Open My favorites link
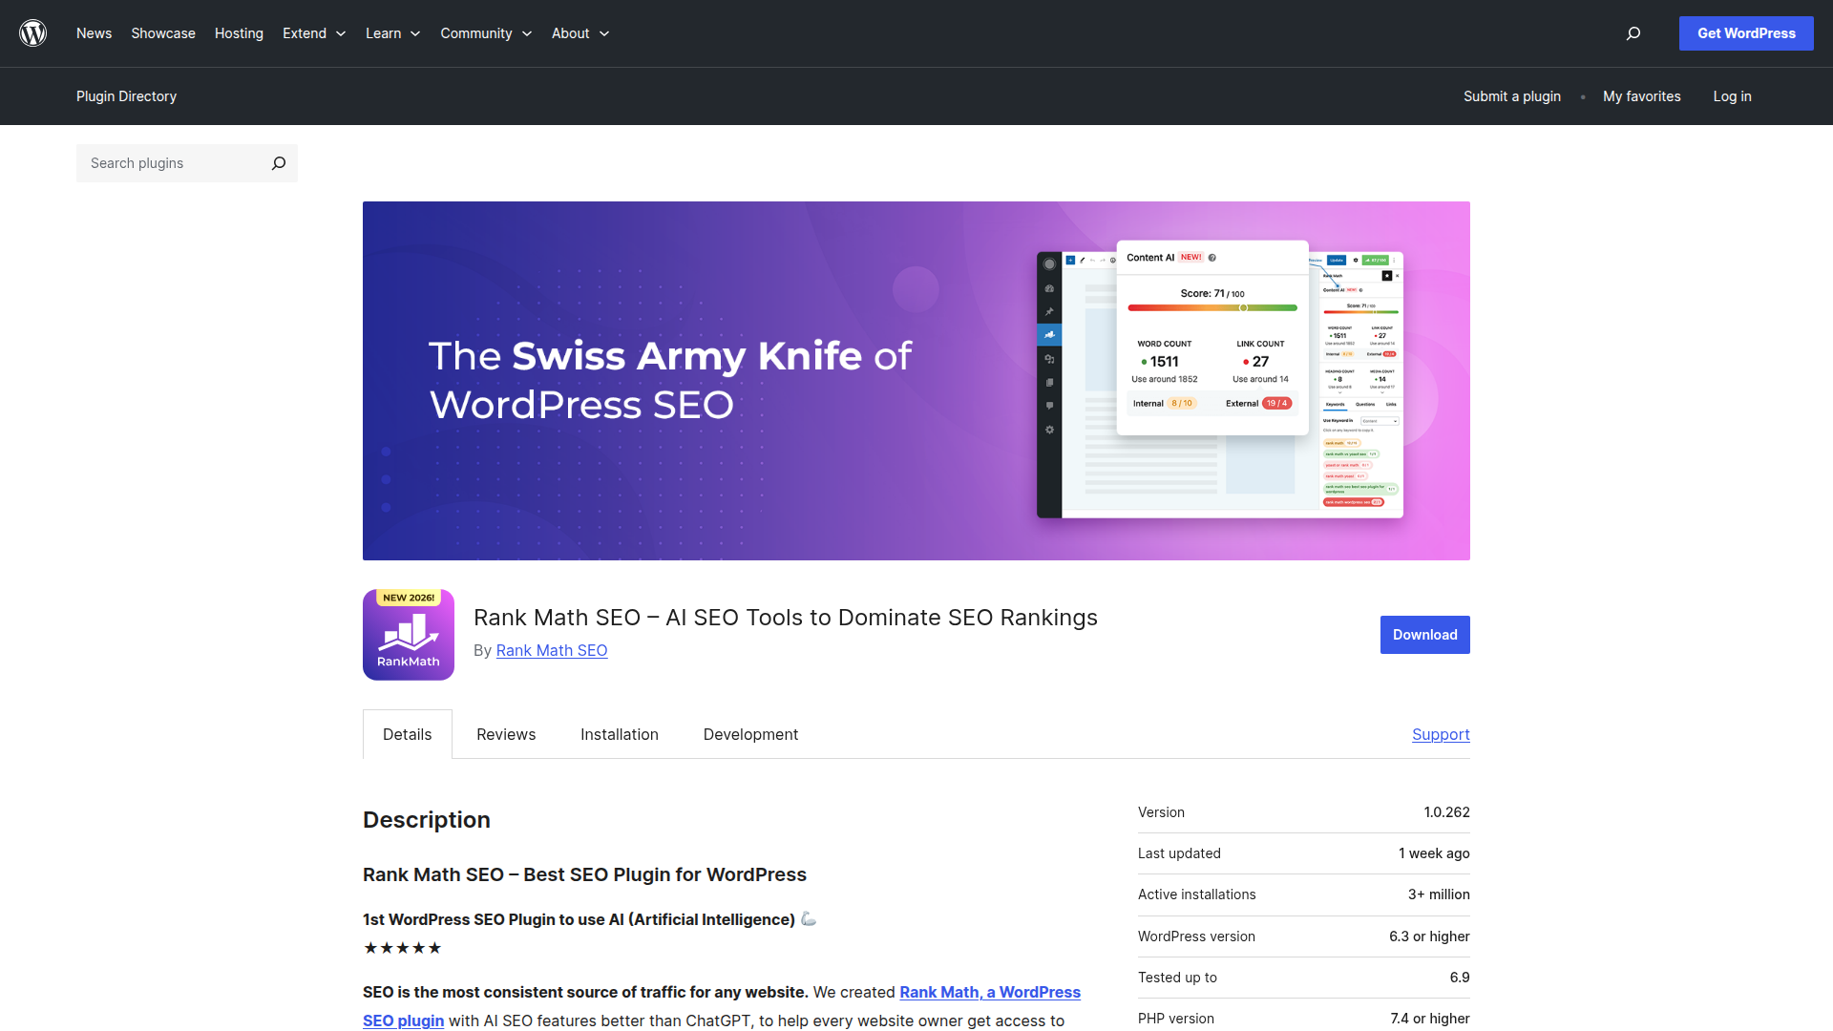The image size is (1833, 1031). 1642,96
